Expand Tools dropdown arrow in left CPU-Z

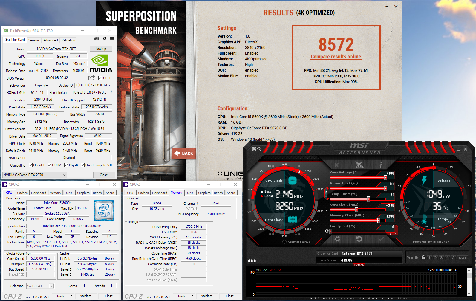[71, 296]
